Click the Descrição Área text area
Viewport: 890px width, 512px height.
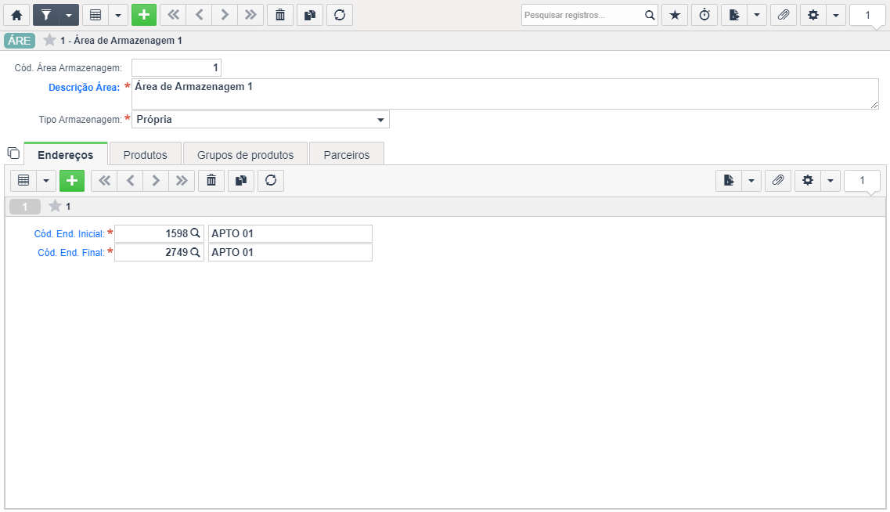point(505,94)
